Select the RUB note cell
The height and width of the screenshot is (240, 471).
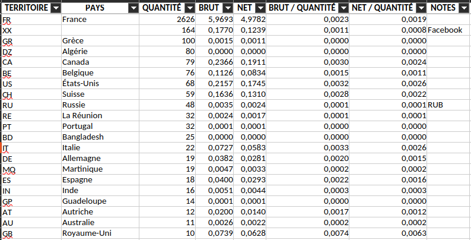[448, 105]
